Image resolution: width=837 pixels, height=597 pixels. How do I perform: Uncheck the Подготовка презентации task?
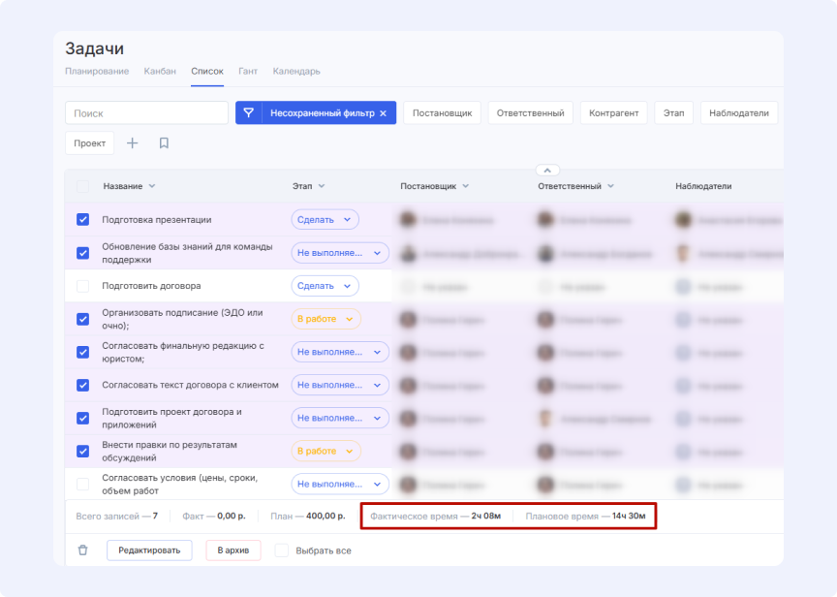coord(82,220)
